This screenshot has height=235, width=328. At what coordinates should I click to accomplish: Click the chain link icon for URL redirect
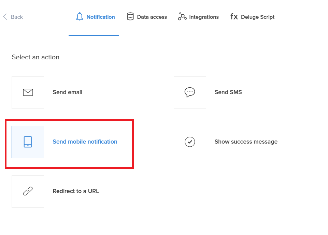click(28, 191)
